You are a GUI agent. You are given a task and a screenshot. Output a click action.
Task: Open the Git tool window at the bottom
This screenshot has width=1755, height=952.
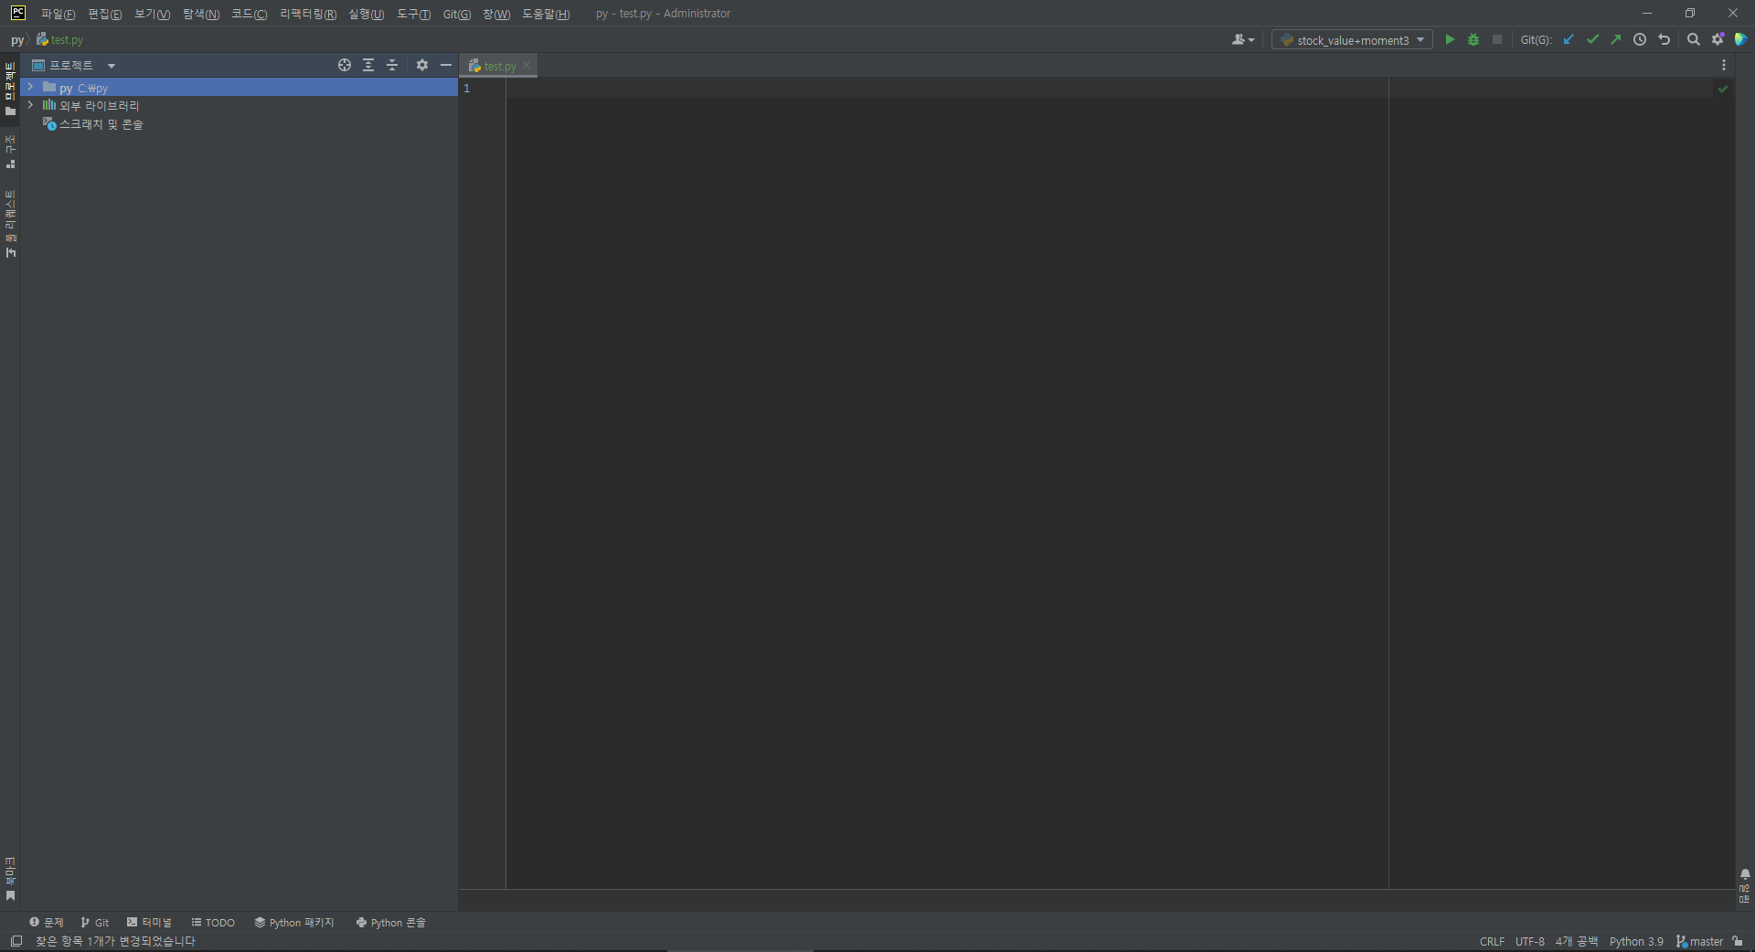[x=95, y=923]
